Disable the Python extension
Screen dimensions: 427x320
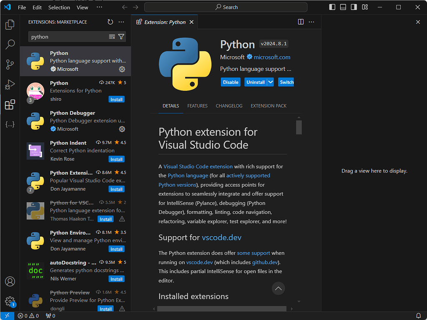click(231, 82)
